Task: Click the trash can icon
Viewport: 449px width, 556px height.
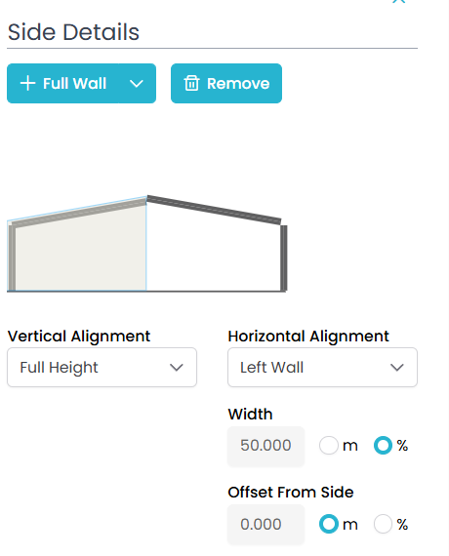Action: click(x=191, y=83)
